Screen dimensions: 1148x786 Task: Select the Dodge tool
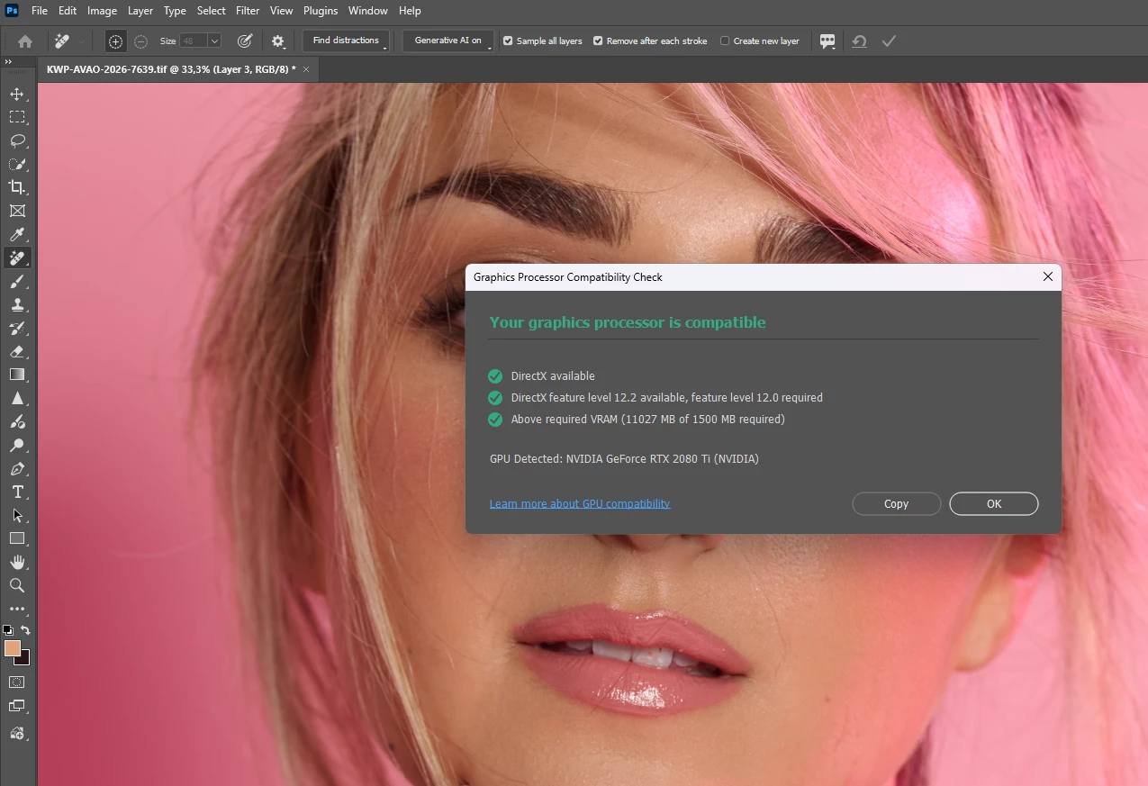tap(17, 445)
